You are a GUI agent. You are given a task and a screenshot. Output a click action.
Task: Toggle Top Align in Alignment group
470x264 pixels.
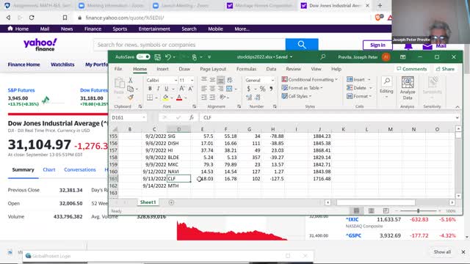tap(204, 80)
